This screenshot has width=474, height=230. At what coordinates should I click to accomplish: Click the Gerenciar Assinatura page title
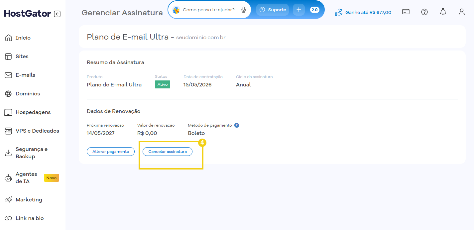[122, 13]
